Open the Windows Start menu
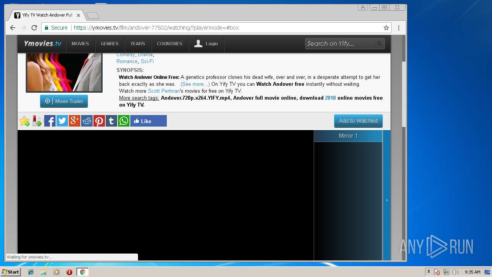The height and width of the screenshot is (277, 492). point(11,272)
